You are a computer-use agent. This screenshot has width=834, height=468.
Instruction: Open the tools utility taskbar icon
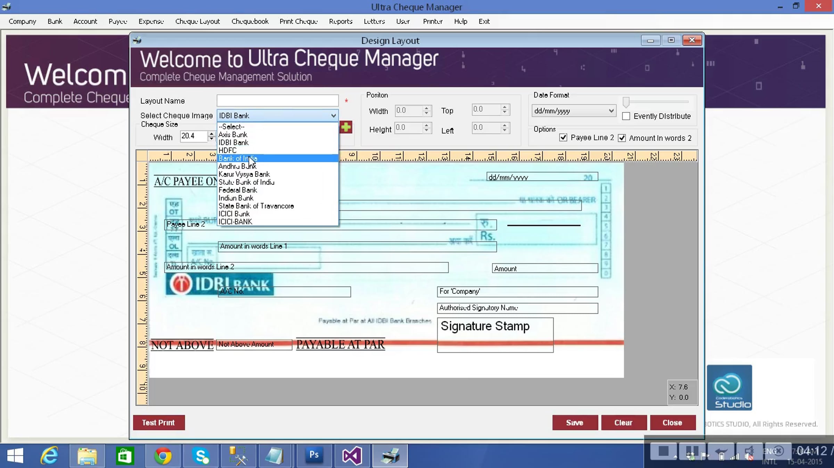[238, 455]
